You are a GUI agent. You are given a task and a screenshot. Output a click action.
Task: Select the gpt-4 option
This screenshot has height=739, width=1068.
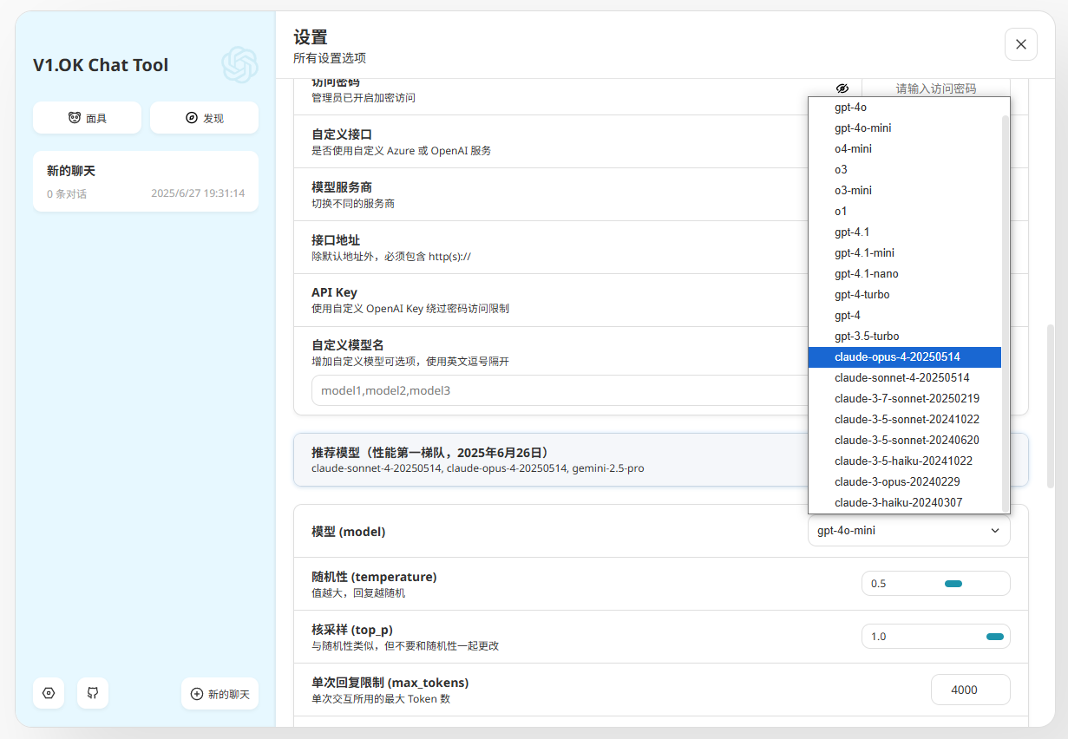[904, 316]
